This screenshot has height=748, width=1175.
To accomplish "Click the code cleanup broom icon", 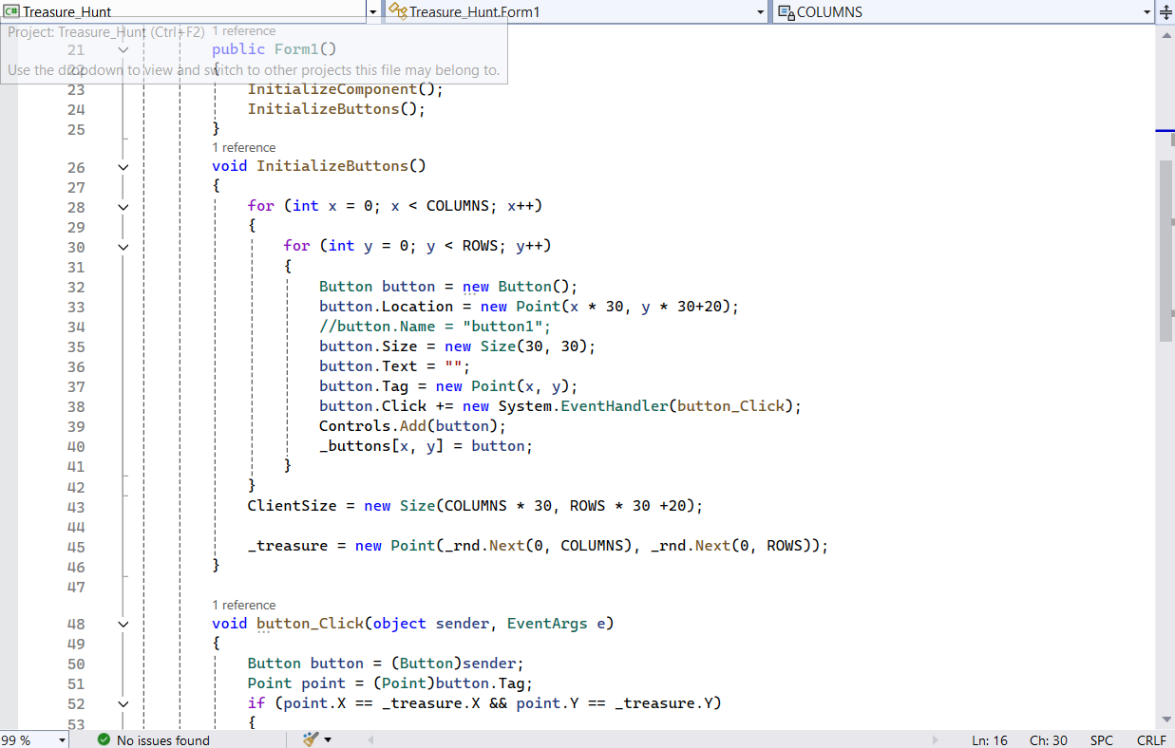I will [x=310, y=739].
